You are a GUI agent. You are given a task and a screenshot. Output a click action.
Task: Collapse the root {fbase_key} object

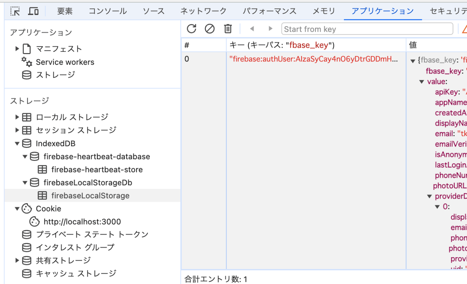click(413, 60)
